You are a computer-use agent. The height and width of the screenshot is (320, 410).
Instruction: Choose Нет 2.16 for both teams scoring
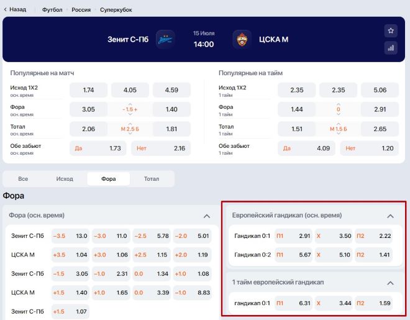[x=160, y=149]
